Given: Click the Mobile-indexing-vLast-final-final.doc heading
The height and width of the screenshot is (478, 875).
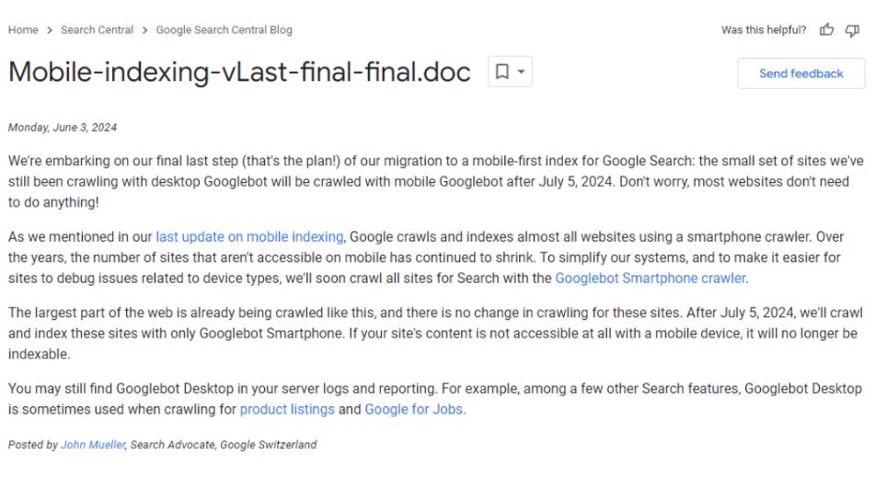Looking at the screenshot, I should pos(239,72).
